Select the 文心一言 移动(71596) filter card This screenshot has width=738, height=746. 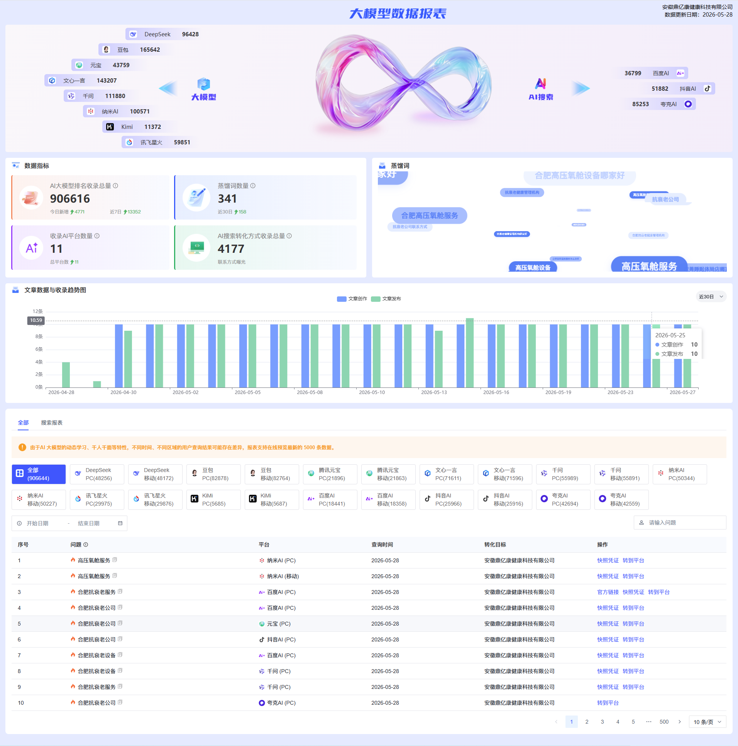[505, 474]
